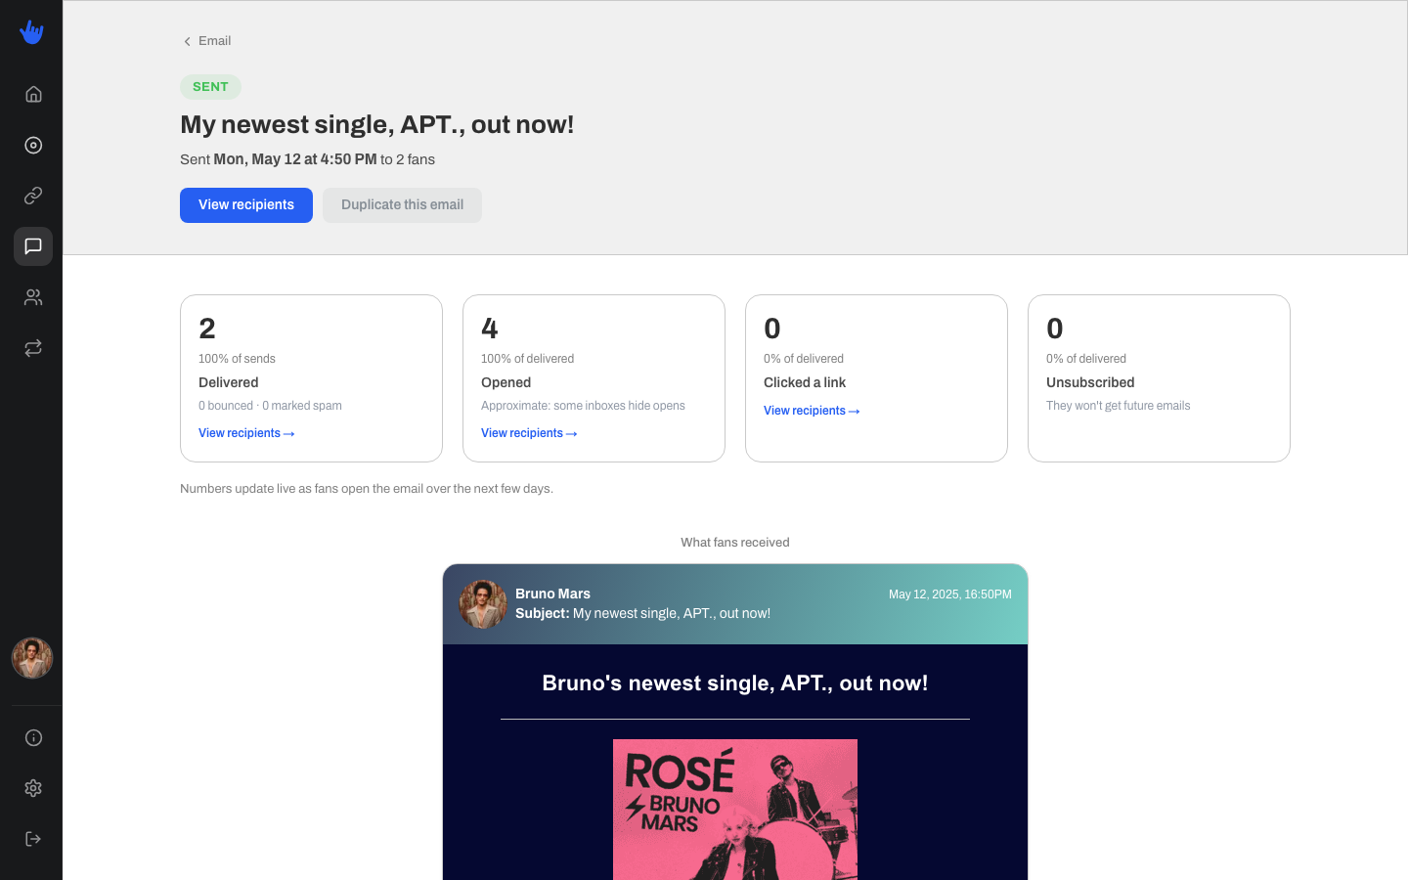The height and width of the screenshot is (880, 1408).
Task: Open the info circle icon
Action: click(33, 737)
